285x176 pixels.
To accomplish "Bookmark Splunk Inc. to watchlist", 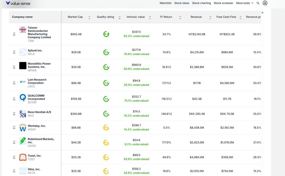I will (x=14, y=52).
